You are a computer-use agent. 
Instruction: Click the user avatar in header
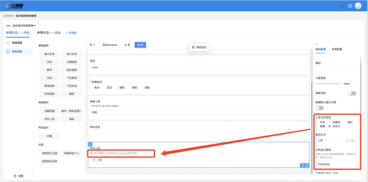coord(358,6)
